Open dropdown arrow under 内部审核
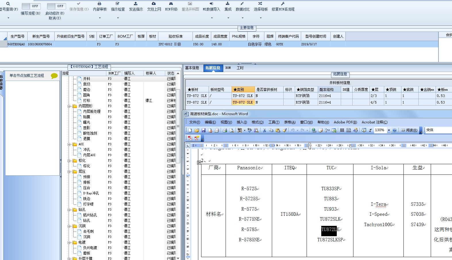Viewport: 452px width, 260px height. coord(100,18)
